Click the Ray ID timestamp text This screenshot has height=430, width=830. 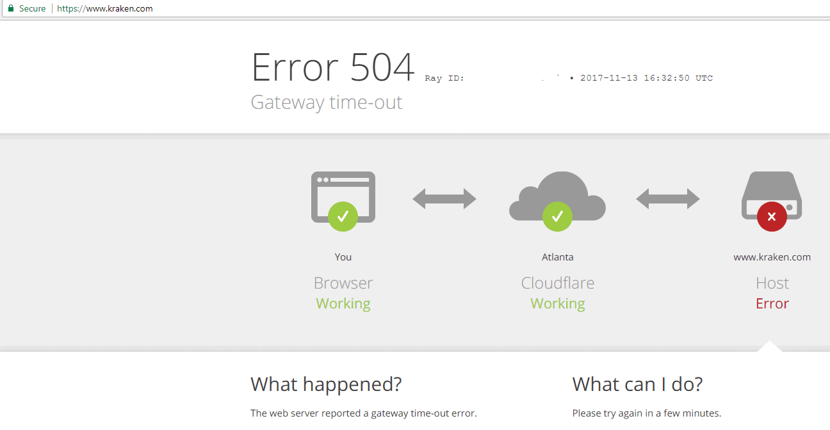coord(646,78)
